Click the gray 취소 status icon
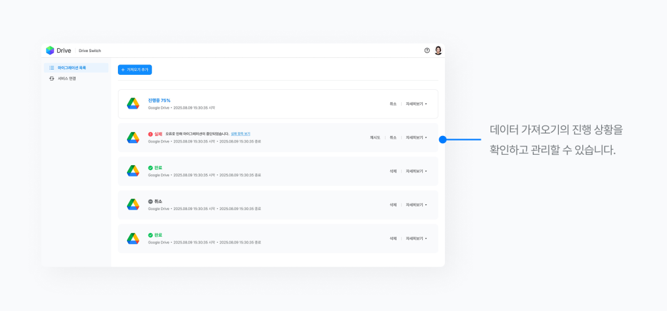667x311 pixels. point(150,202)
